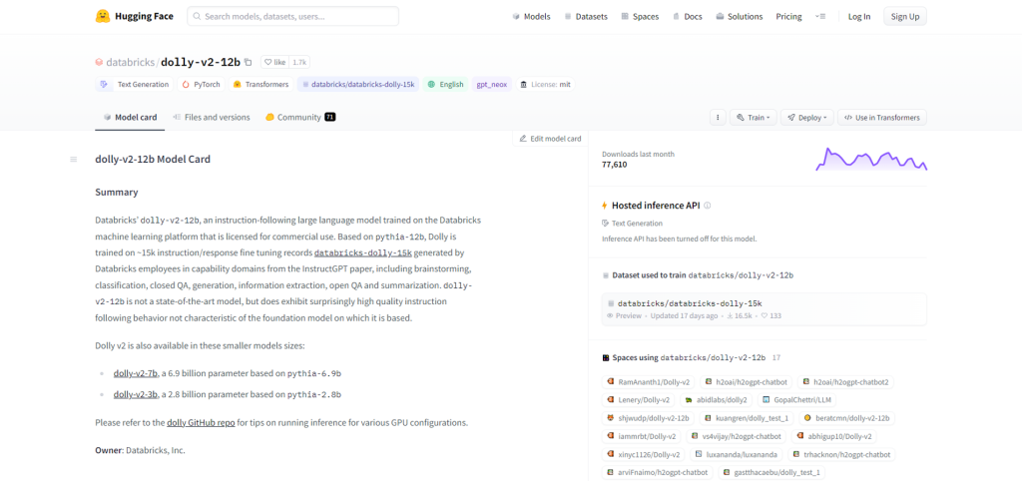Click the Hugging Face logo
Screen dimensions: 1022x481
pyautogui.click(x=103, y=16)
